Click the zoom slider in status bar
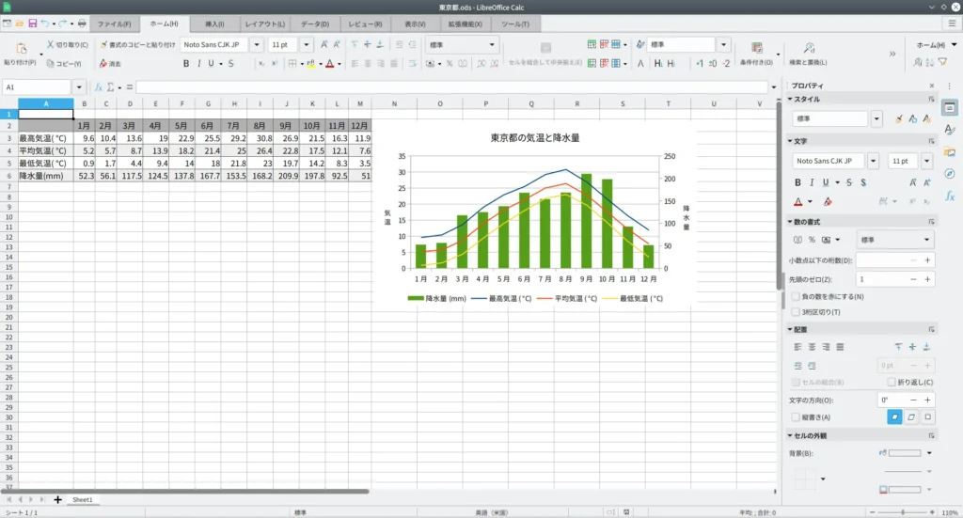963x518 pixels. tap(903, 512)
